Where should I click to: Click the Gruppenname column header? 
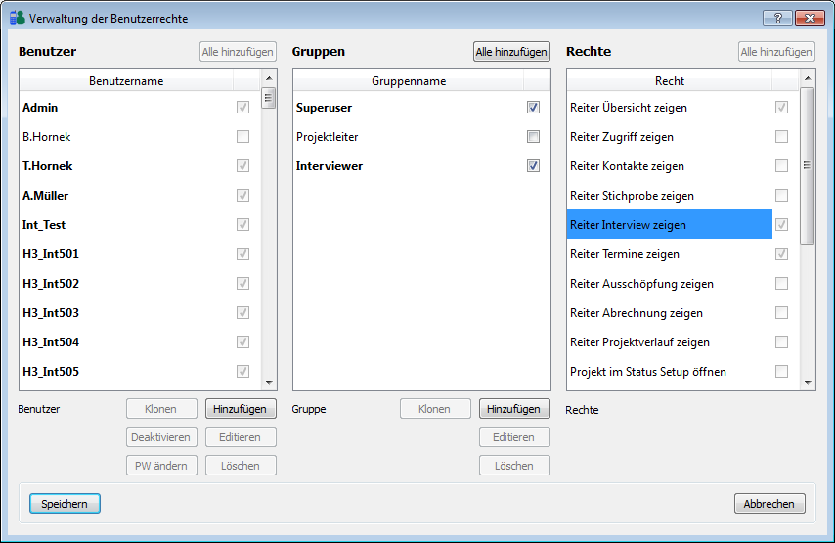[409, 81]
